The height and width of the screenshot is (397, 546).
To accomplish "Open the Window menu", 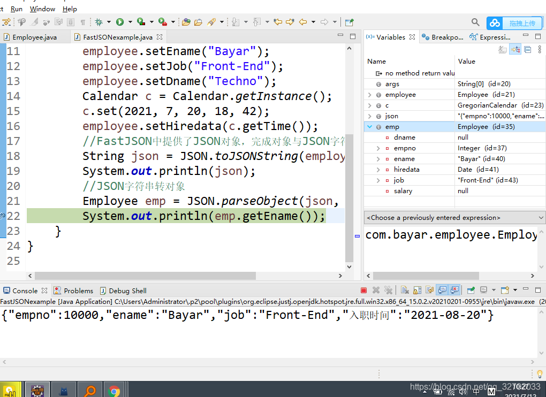I will pos(42,9).
